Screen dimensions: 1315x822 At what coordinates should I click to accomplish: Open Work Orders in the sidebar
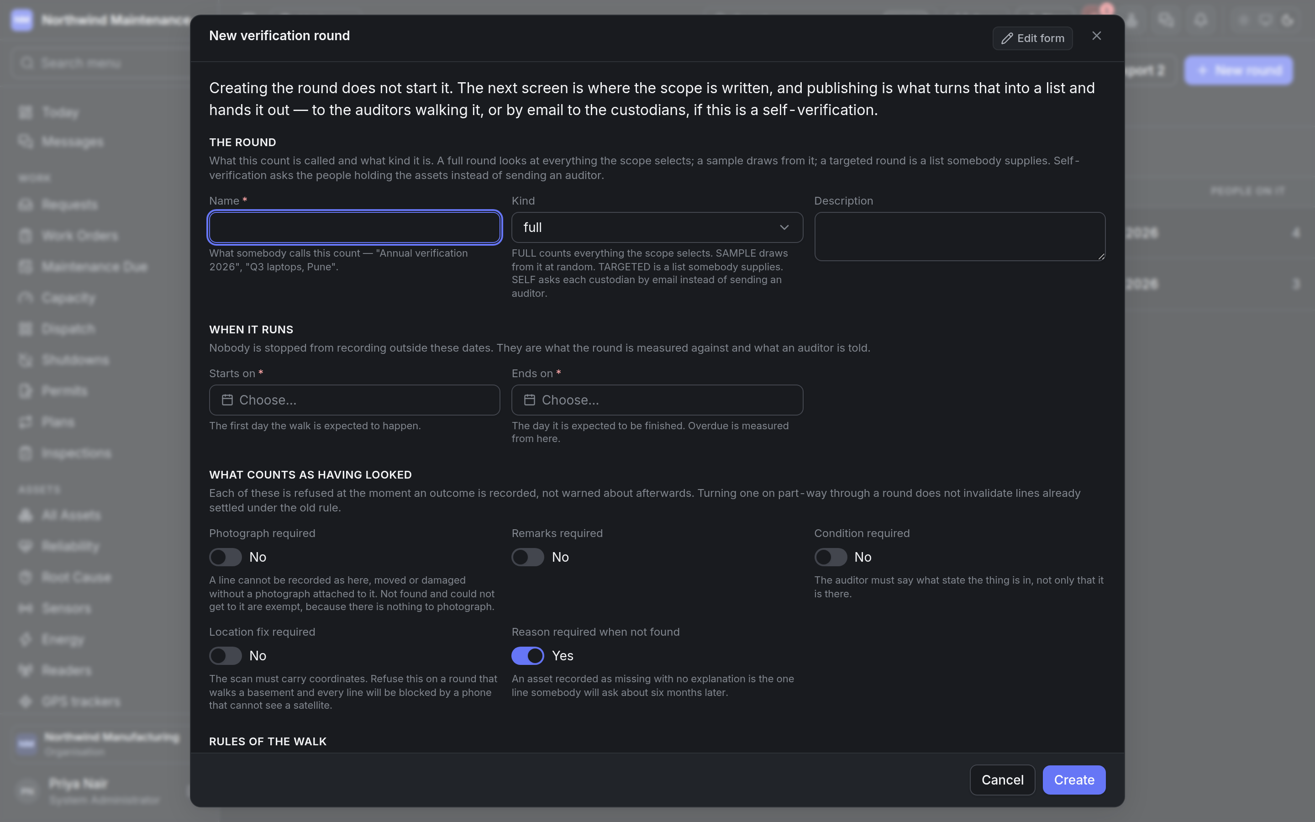point(79,236)
